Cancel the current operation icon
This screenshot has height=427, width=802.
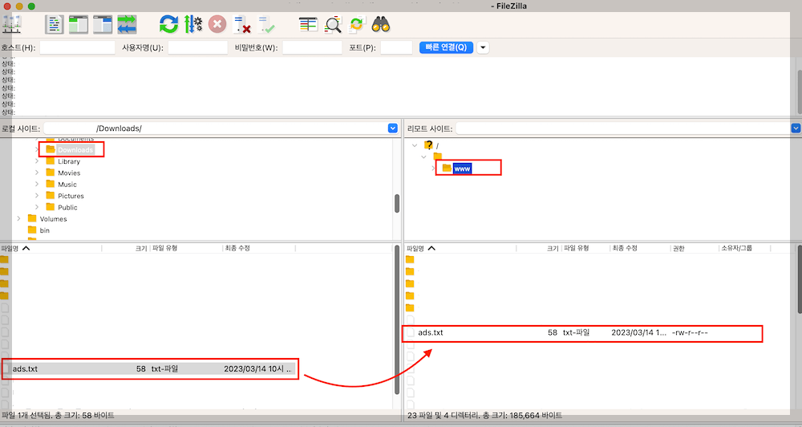point(217,24)
